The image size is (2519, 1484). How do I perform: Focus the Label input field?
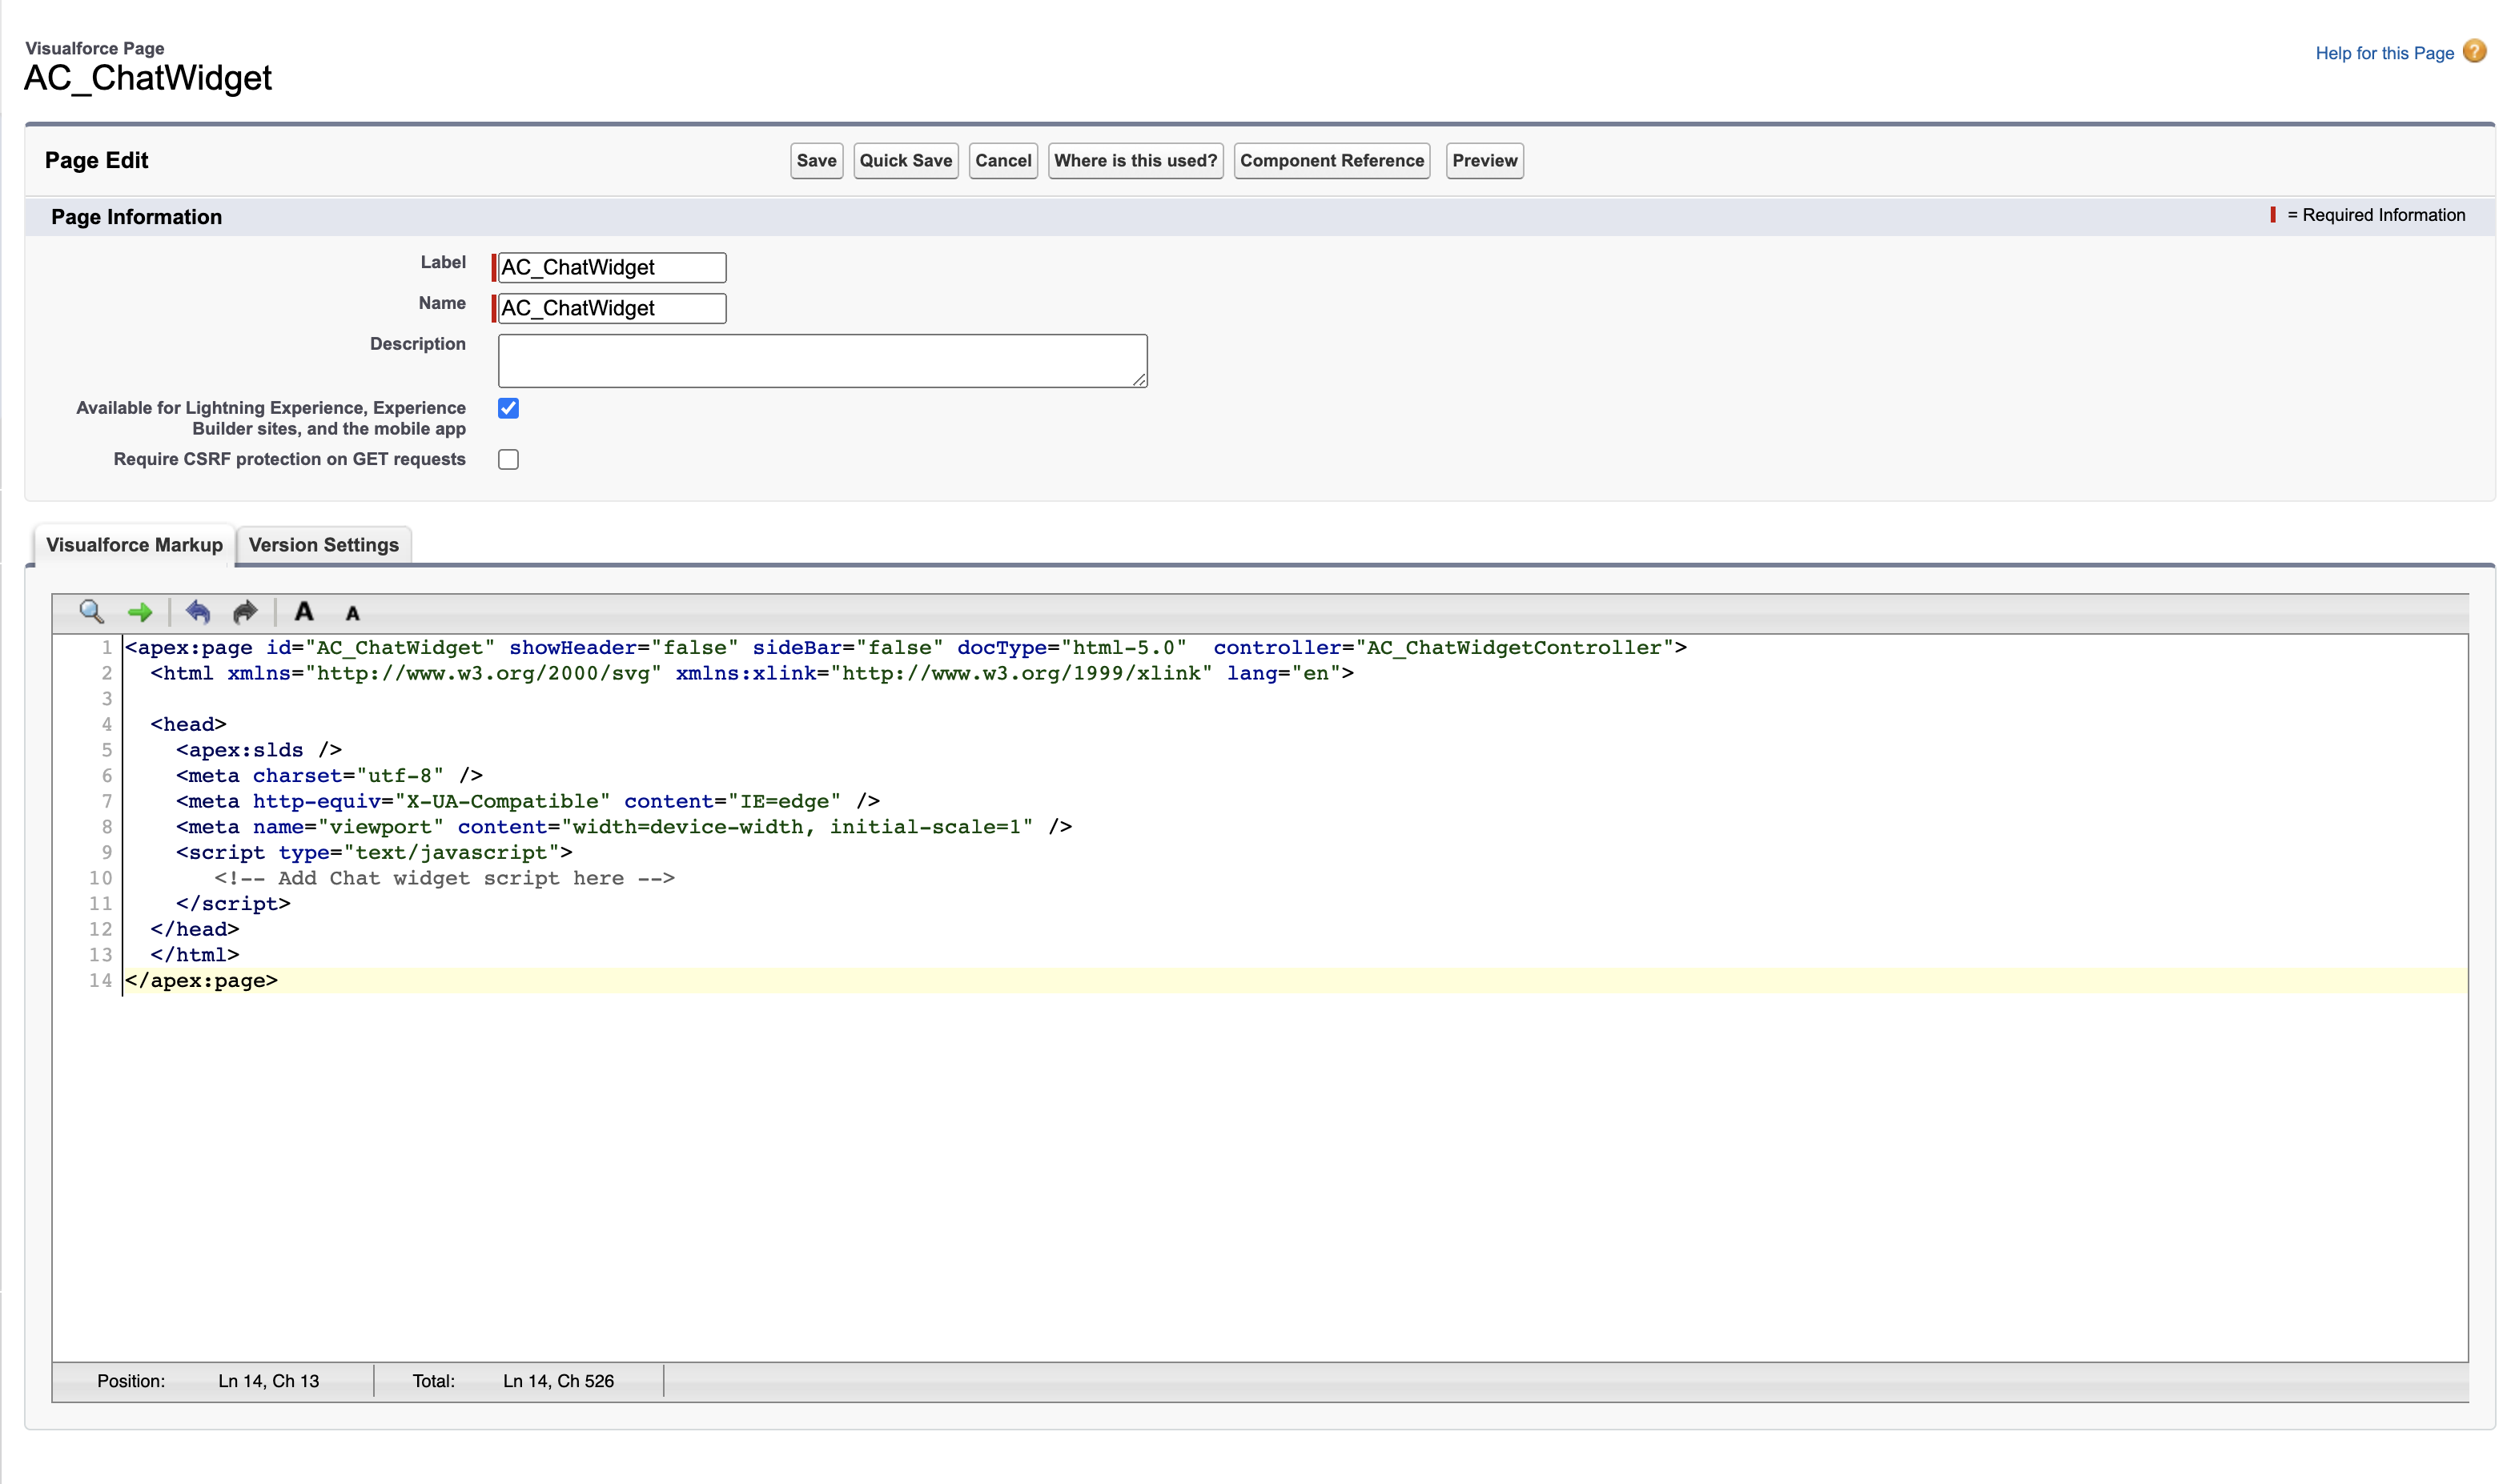coord(612,267)
